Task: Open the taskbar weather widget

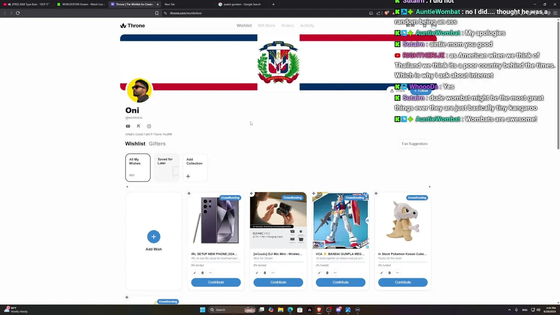Action: tap(16, 310)
